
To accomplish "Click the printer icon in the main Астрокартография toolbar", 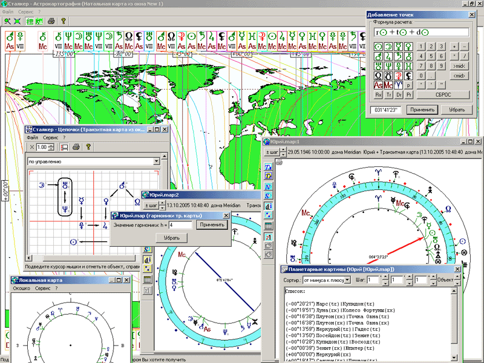I will tap(51, 21).
